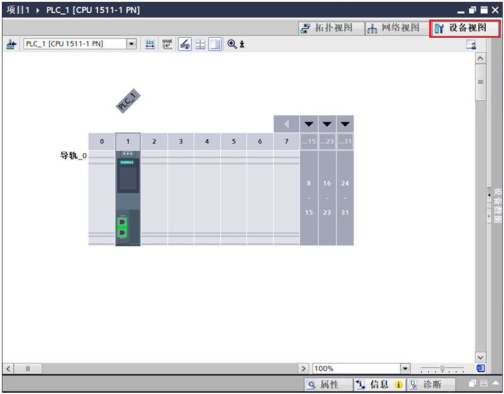Maximize the editor window
504x394 pixels.
[484, 10]
